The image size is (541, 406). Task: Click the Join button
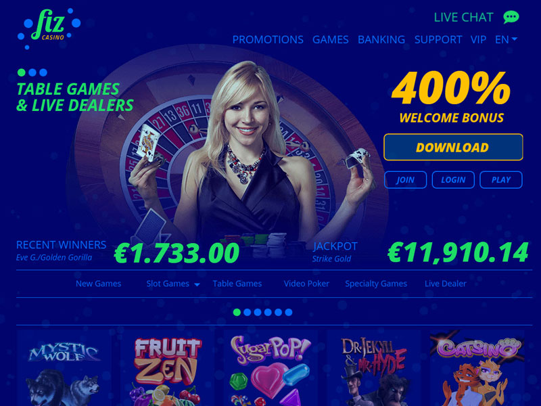click(x=405, y=180)
